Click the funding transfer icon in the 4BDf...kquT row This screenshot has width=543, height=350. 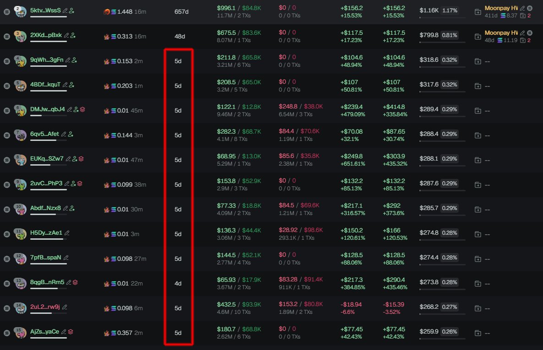pyautogui.click(x=478, y=86)
